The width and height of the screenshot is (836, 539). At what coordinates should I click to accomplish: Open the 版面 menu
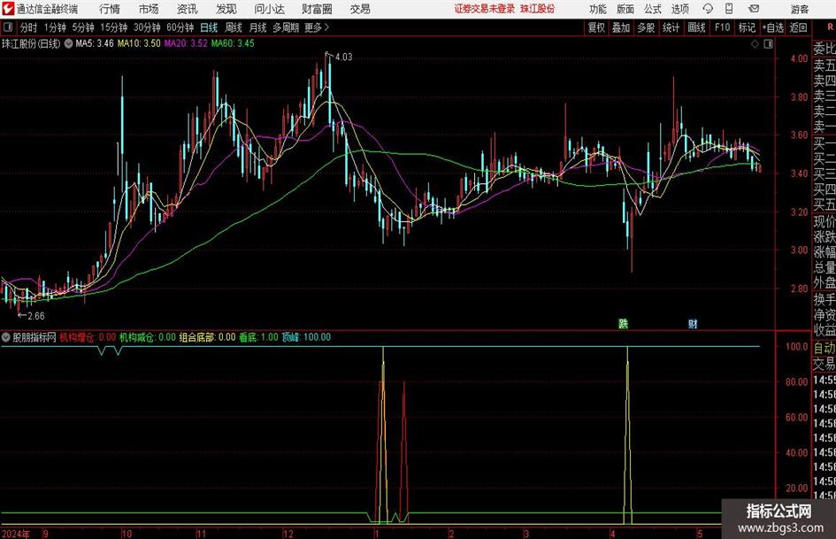point(625,9)
